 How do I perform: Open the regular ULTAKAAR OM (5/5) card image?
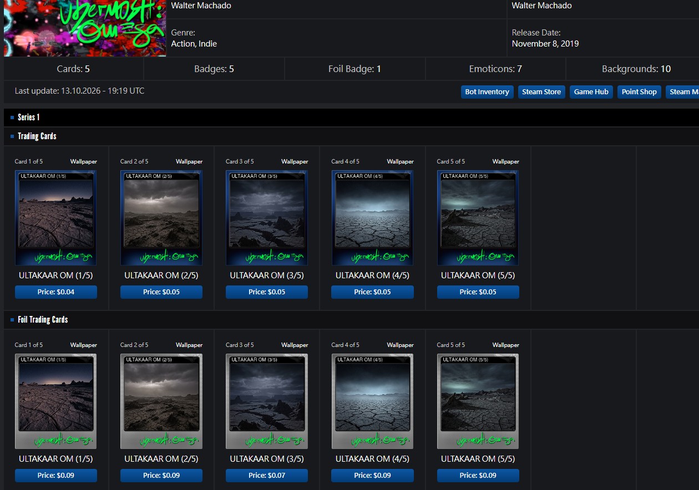(x=478, y=218)
